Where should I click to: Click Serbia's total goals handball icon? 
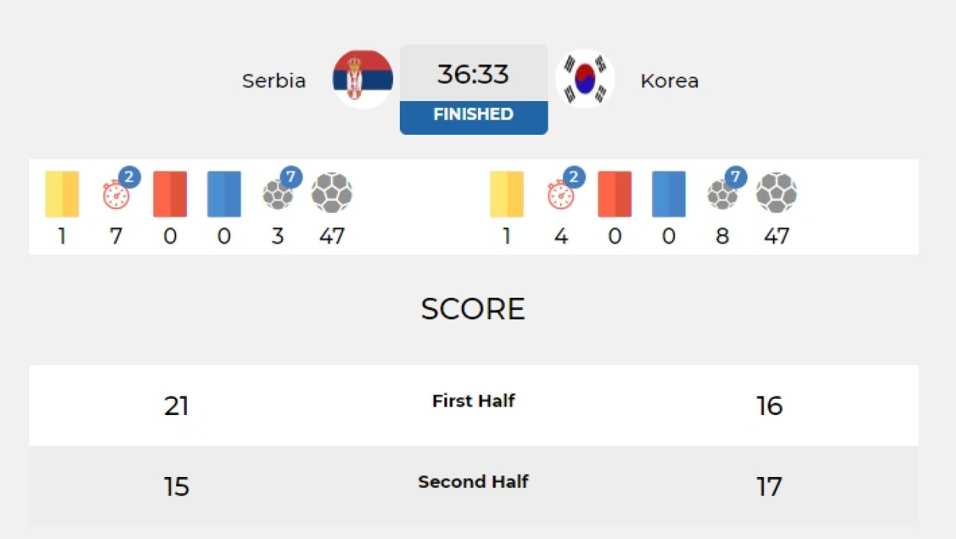(x=332, y=193)
